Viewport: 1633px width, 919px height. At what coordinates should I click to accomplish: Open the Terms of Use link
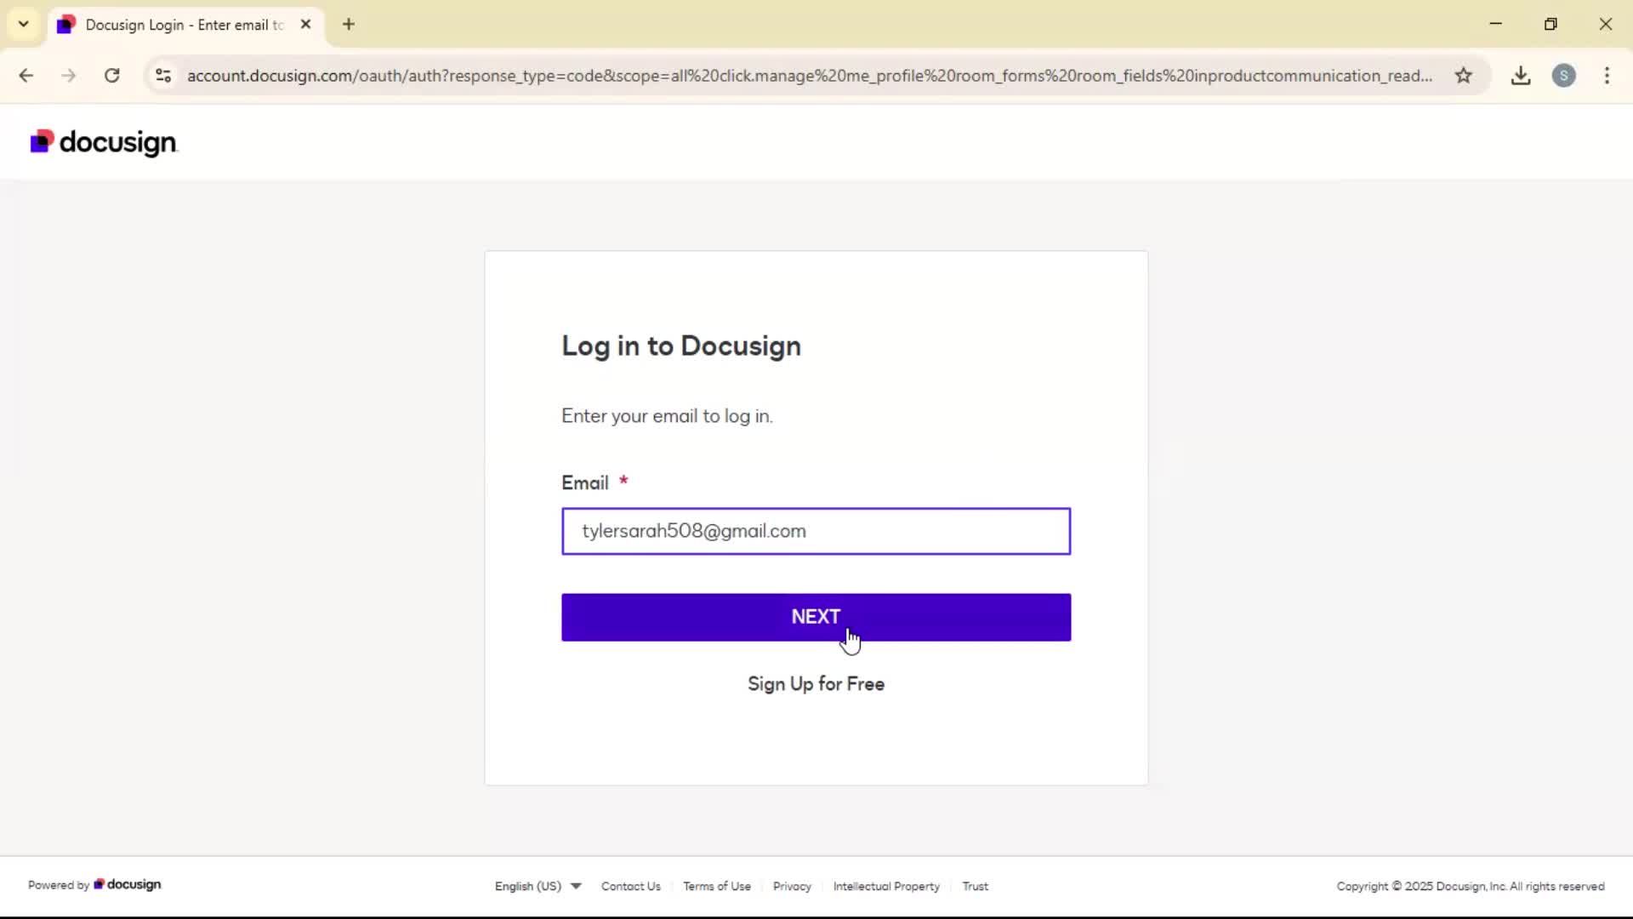tap(716, 886)
